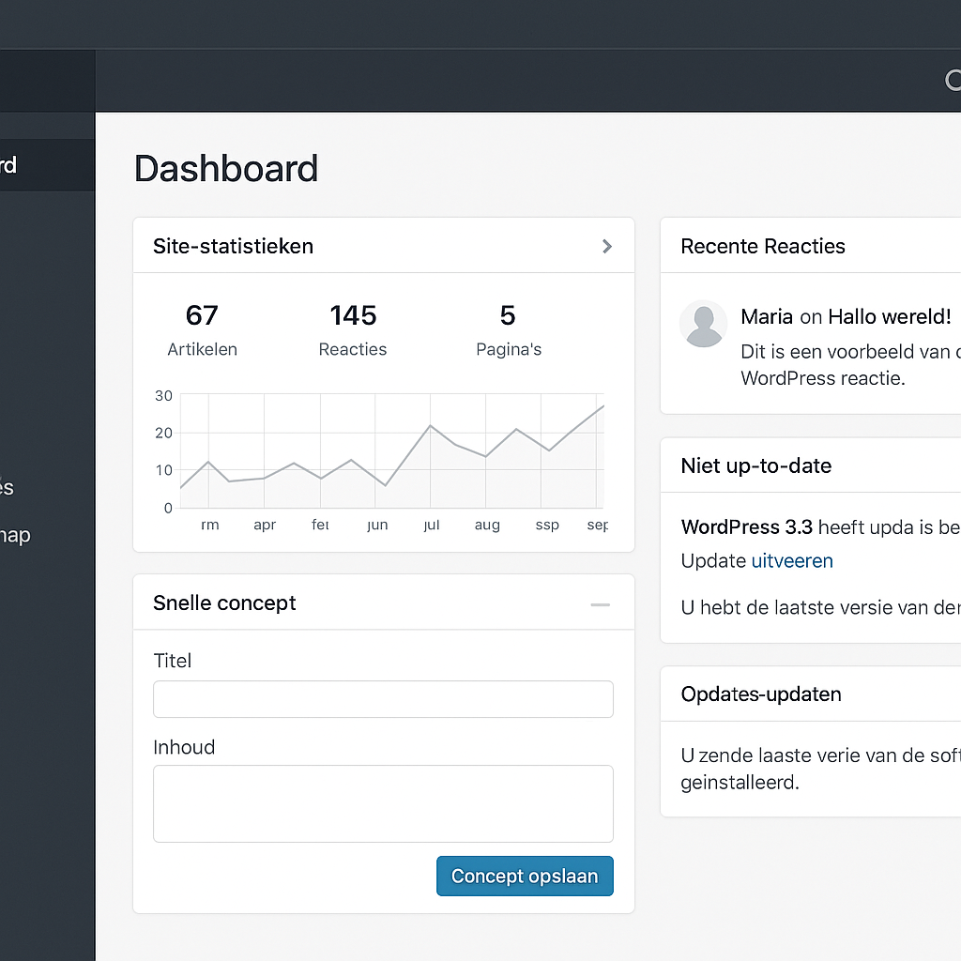
Task: Focus the Titel input field
Action: pos(383,699)
